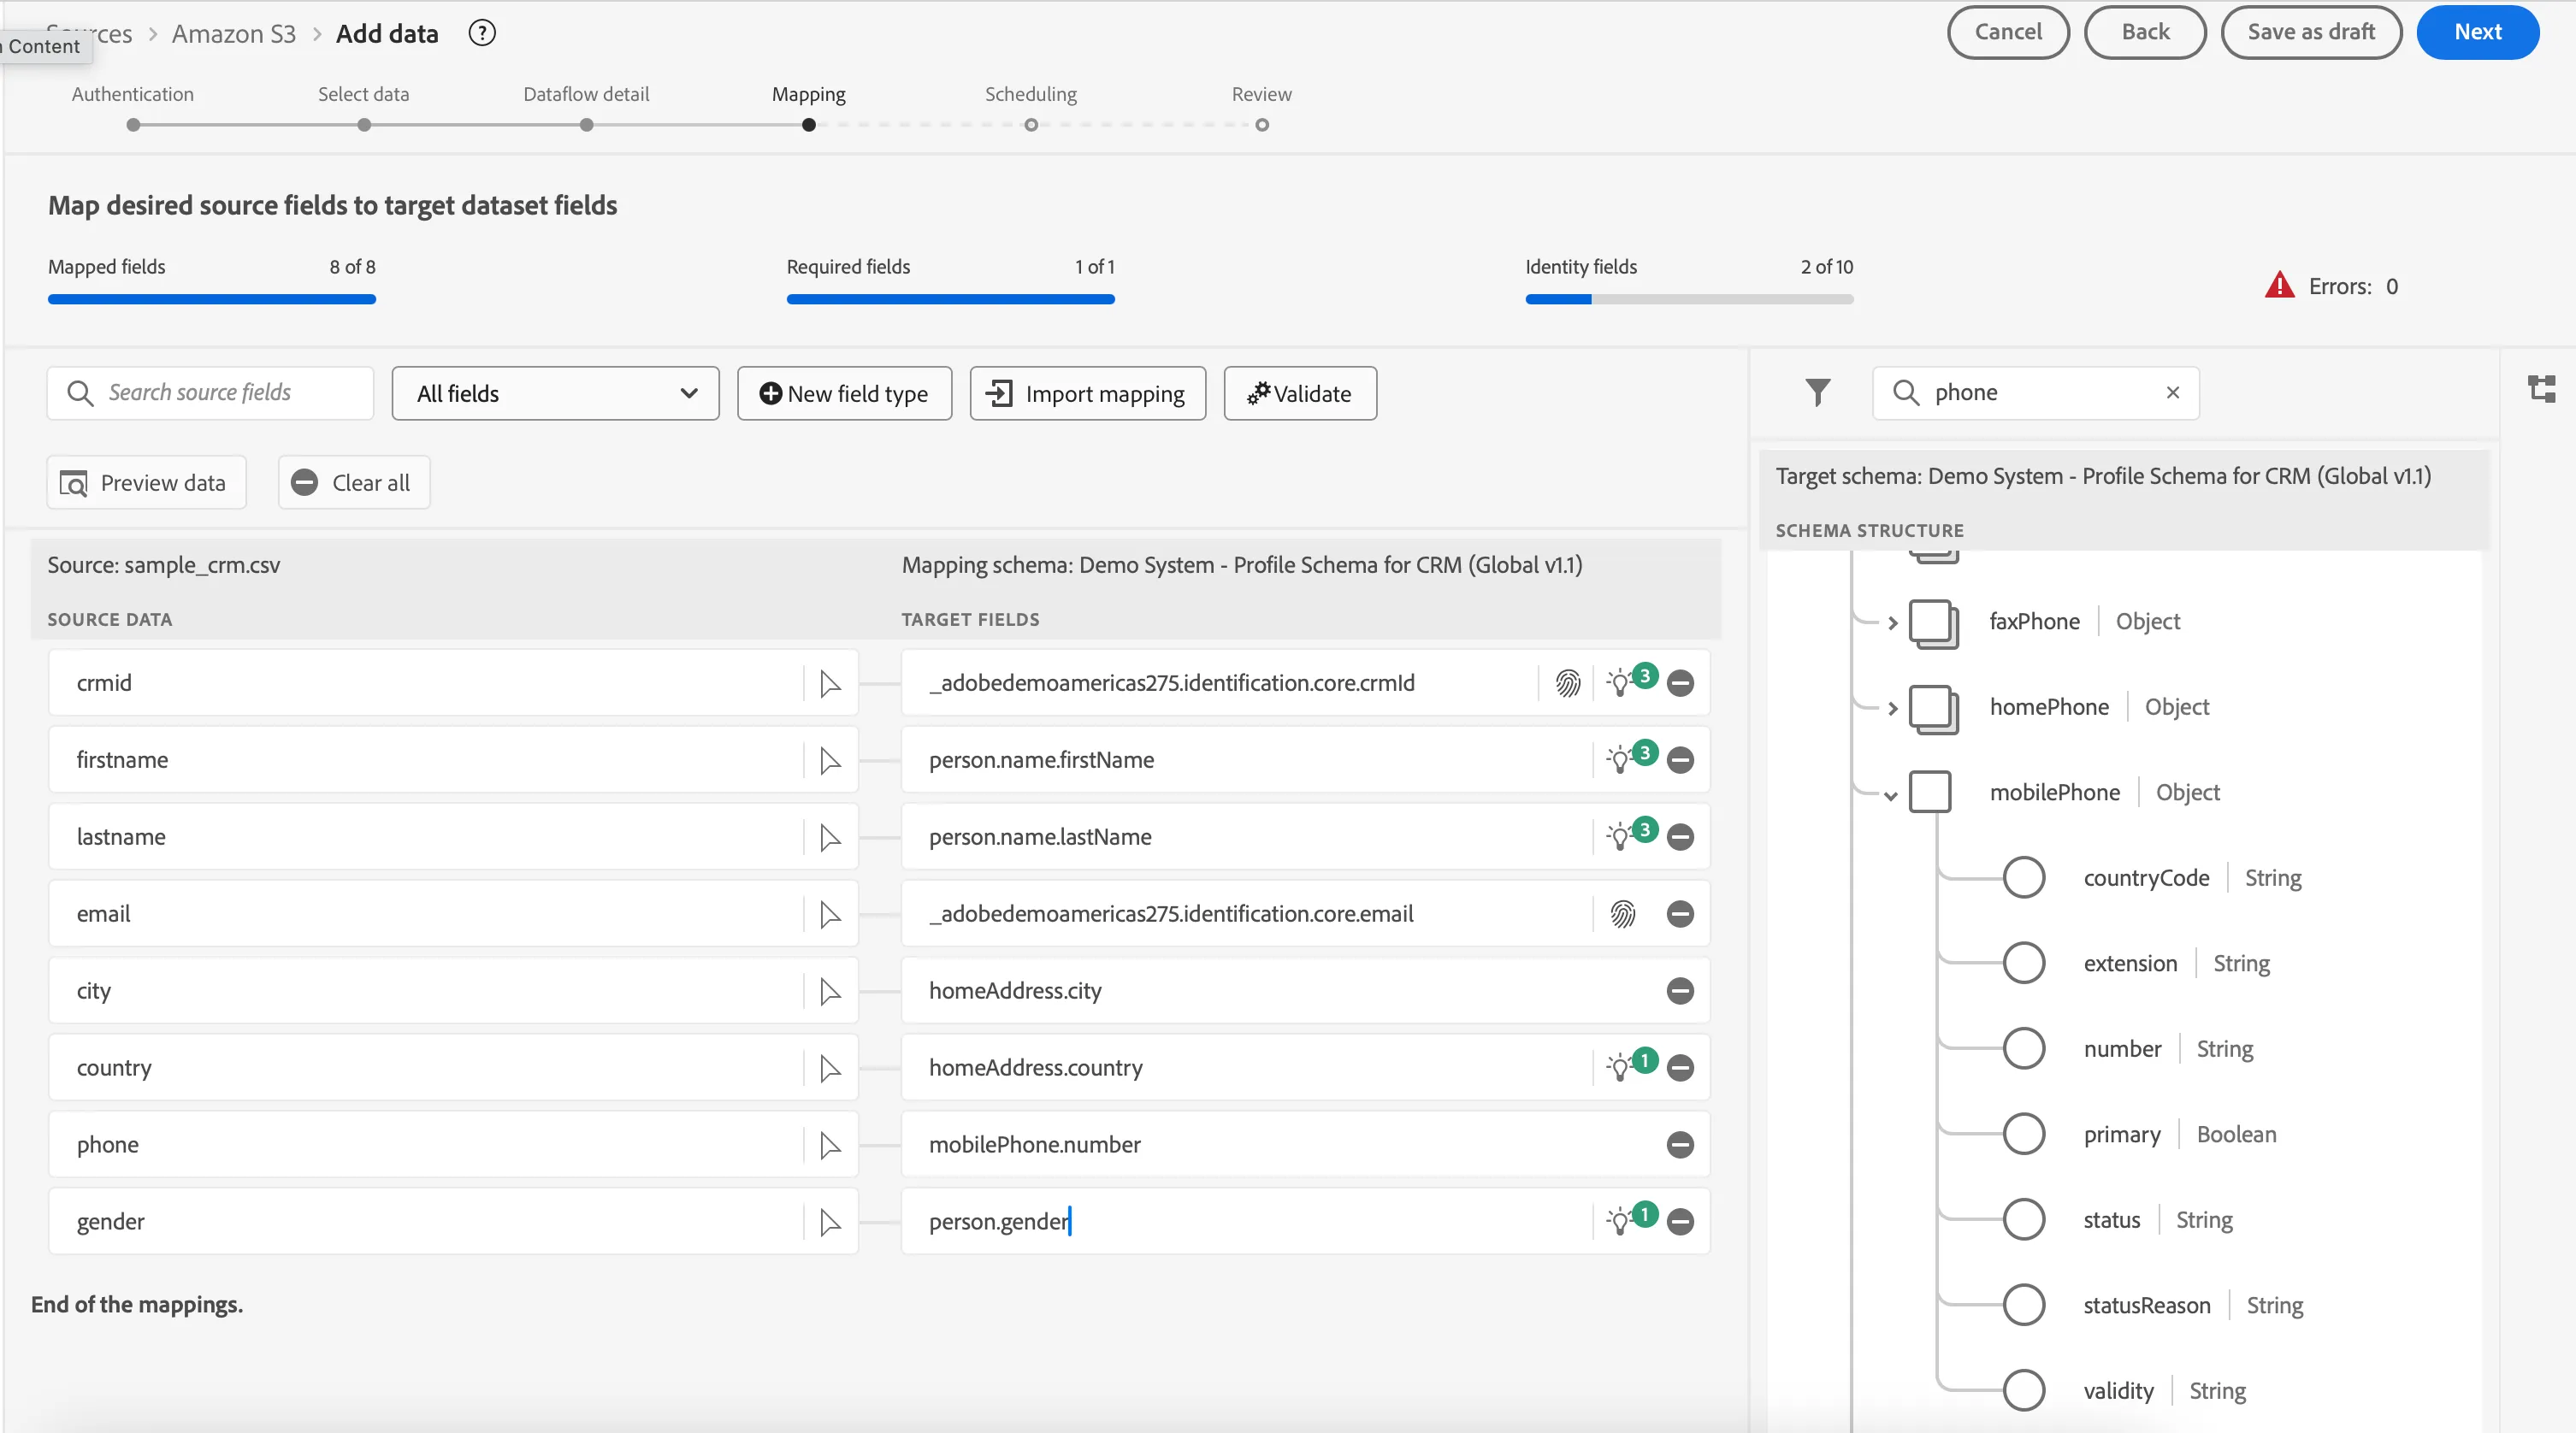
Task: Remove the homeAddress.city mapping row
Action: 1680,991
